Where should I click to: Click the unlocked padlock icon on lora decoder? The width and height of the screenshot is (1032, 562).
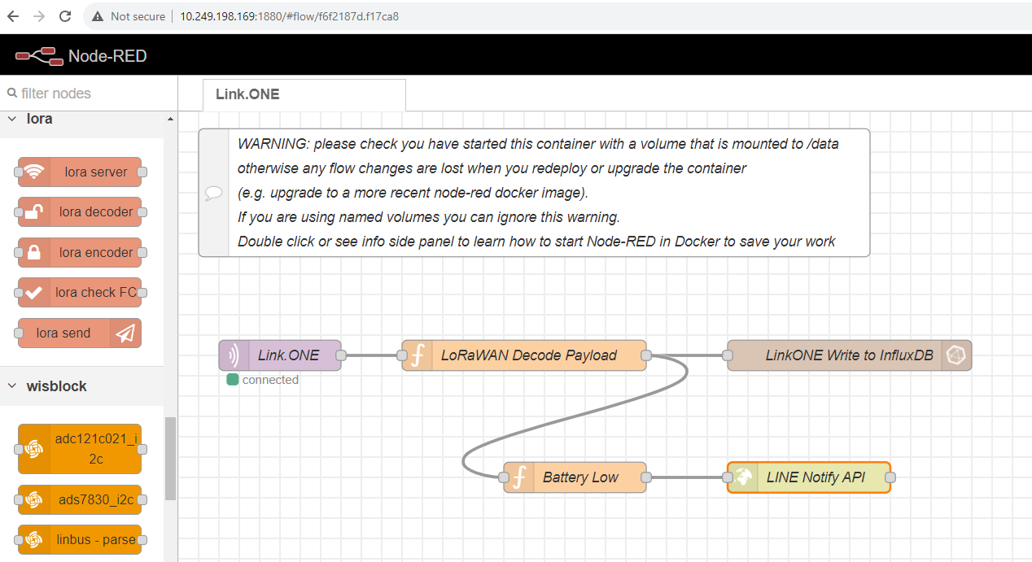tap(33, 212)
